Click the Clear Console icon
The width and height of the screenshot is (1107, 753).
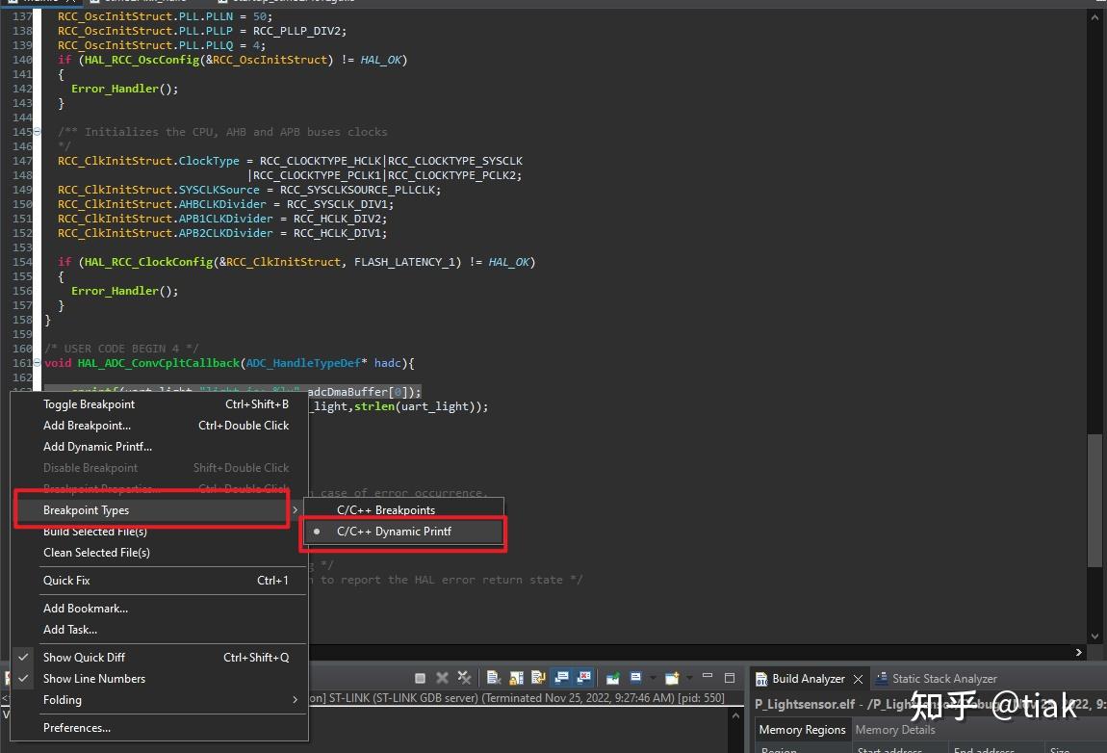494,677
